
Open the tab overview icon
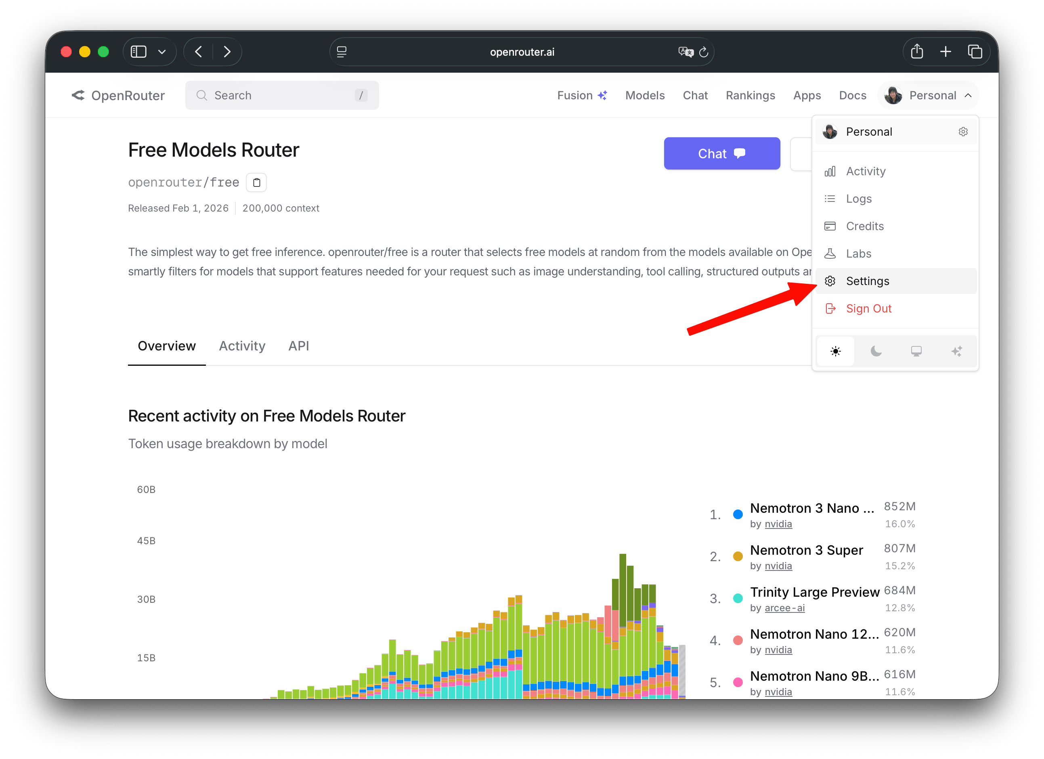[975, 52]
